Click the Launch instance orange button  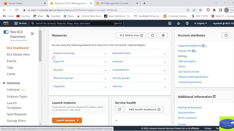pos(67,120)
